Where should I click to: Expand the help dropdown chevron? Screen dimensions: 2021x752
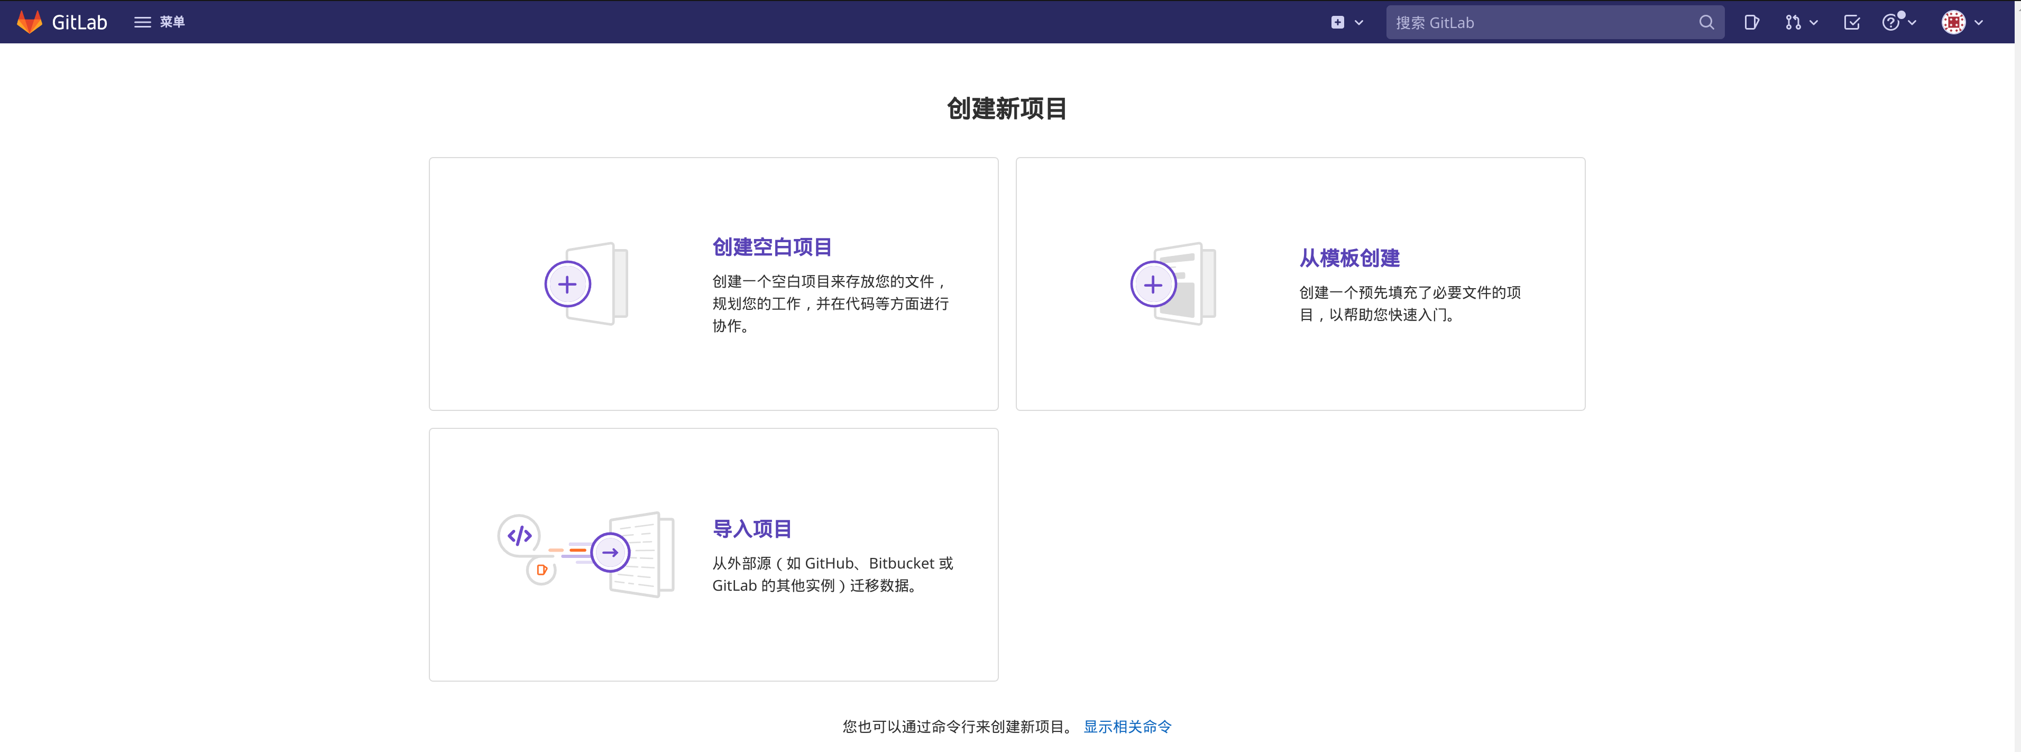click(1912, 23)
